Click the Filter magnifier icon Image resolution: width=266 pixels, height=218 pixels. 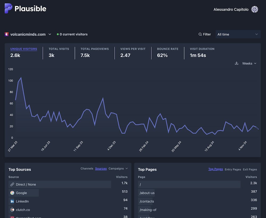tap(200, 34)
